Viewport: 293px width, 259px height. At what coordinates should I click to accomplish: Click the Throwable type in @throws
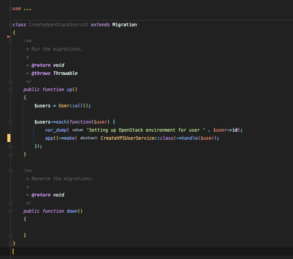click(65, 73)
